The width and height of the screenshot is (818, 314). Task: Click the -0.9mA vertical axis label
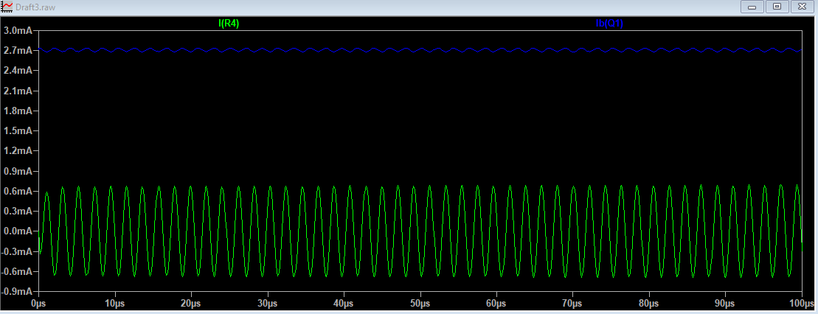[x=15, y=292]
